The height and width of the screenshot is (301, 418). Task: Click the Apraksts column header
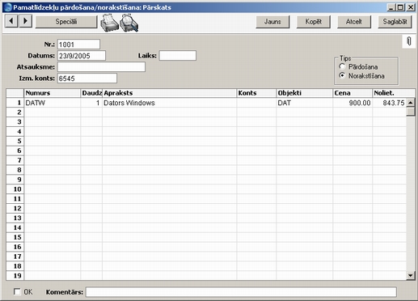(x=169, y=93)
